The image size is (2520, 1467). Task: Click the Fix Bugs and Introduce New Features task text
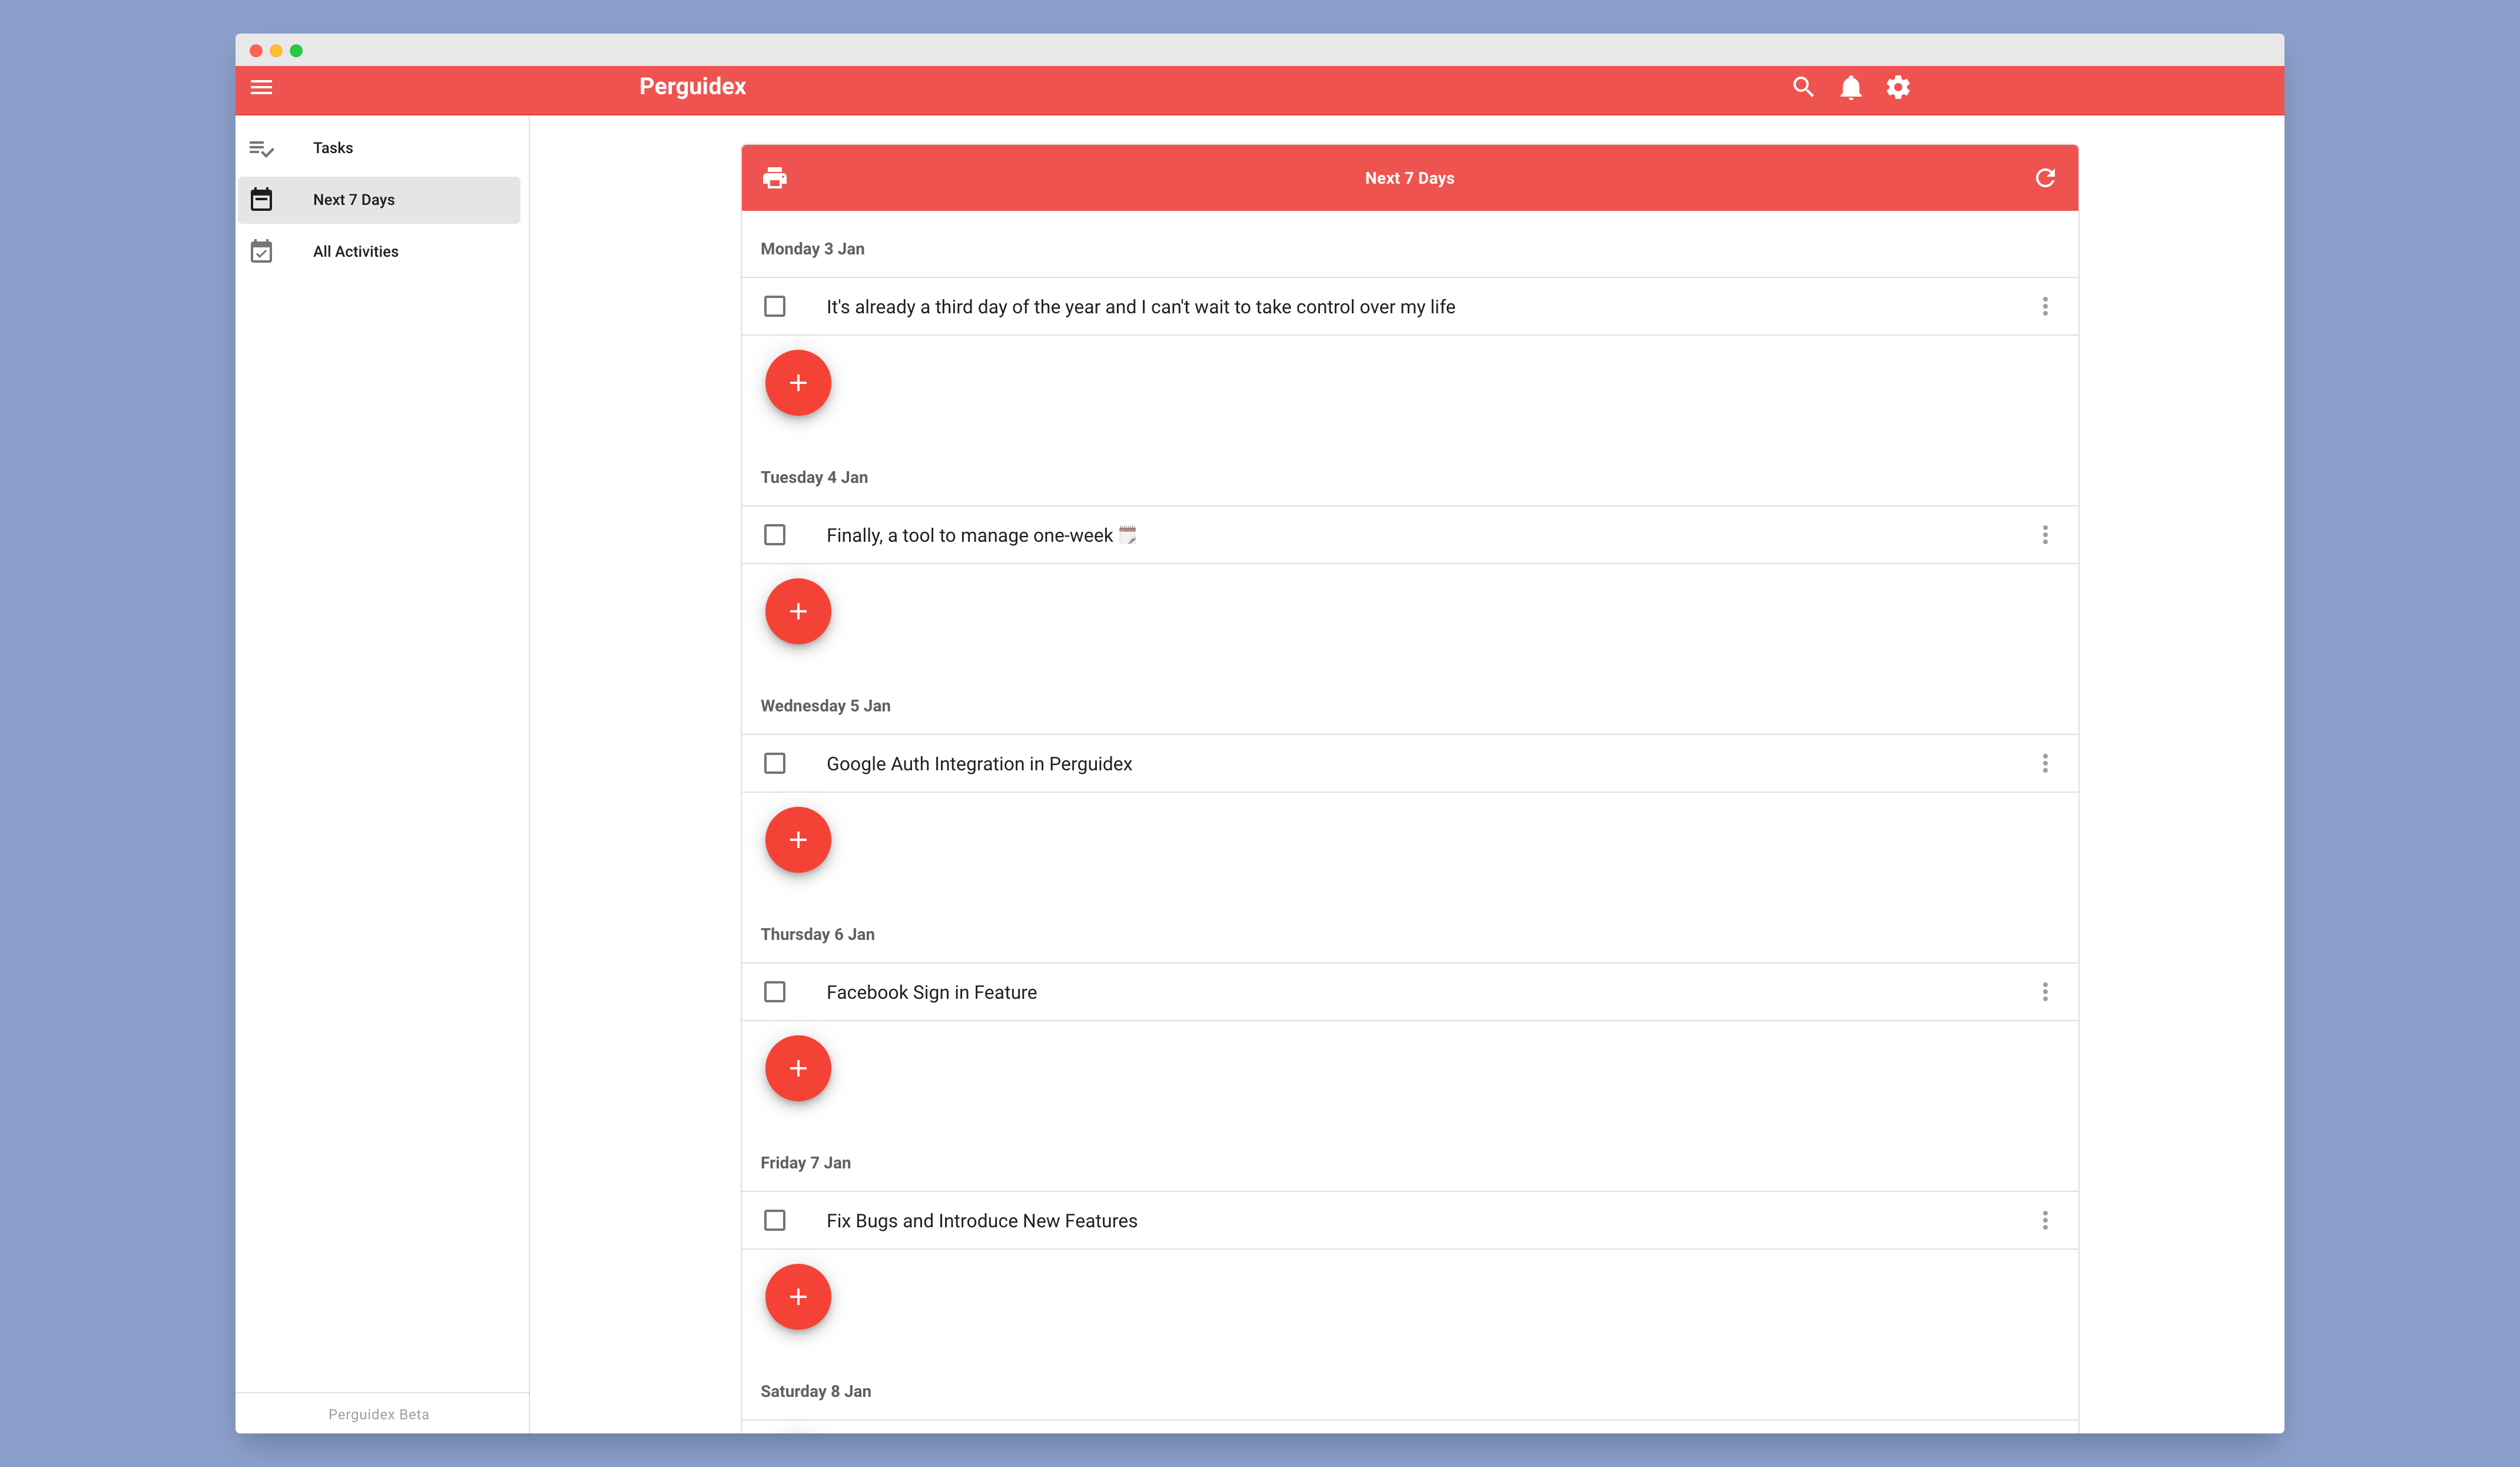981,1221
